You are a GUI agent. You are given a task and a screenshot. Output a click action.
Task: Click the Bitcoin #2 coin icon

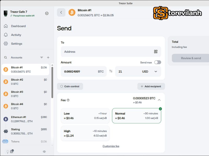pos(6,82)
